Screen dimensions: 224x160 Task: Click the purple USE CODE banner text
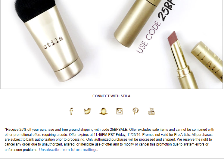click(x=148, y=38)
